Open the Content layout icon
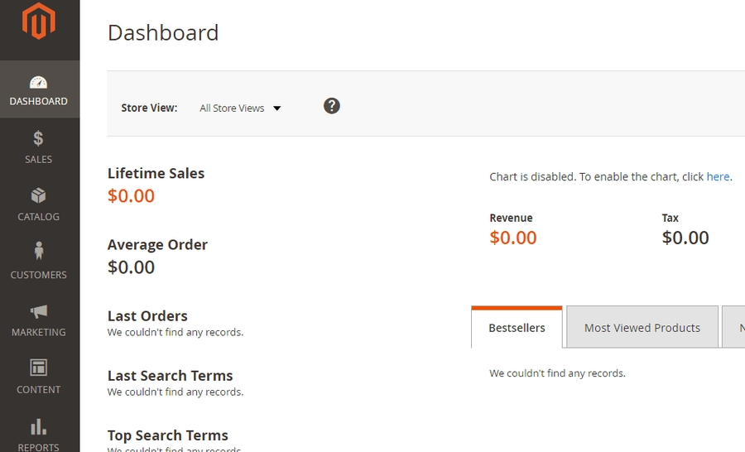The height and width of the screenshot is (452, 745). point(38,368)
